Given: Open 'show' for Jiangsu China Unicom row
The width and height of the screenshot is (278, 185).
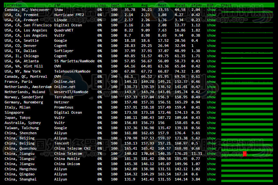Looking at the screenshot, I should (x=211, y=163).
